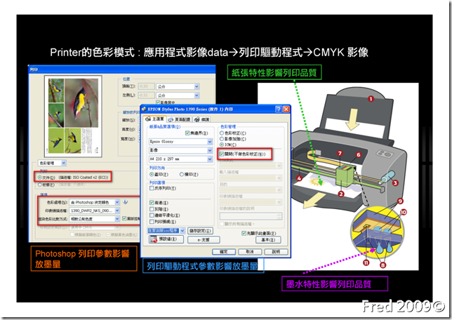Image resolution: width=452 pixels, height=320 pixels.
Task: Click the icon on the 預設值 button
Action: (x=154, y=239)
